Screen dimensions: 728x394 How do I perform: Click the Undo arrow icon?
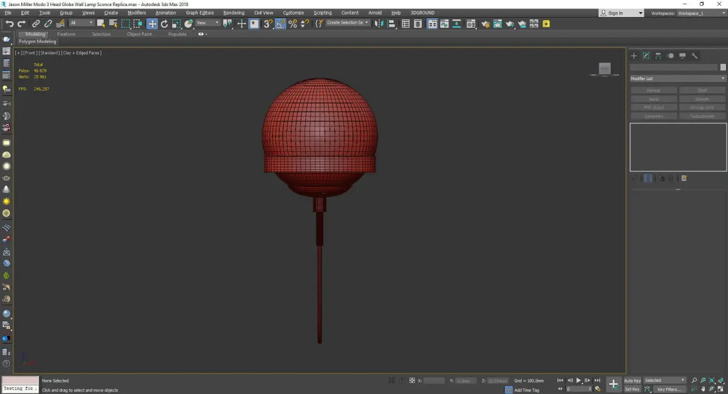click(x=9, y=24)
